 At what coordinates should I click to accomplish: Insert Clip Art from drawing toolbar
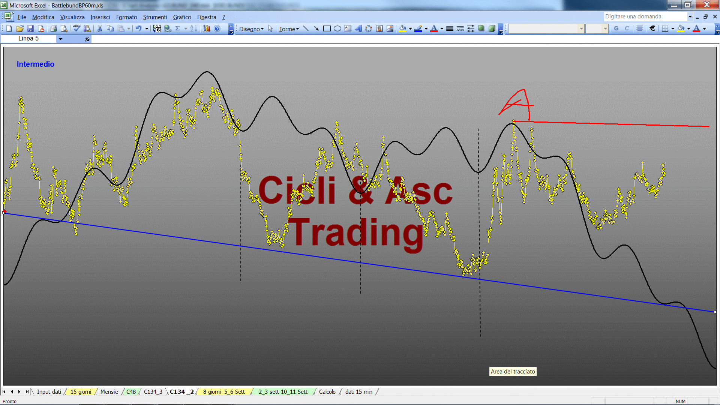379,28
